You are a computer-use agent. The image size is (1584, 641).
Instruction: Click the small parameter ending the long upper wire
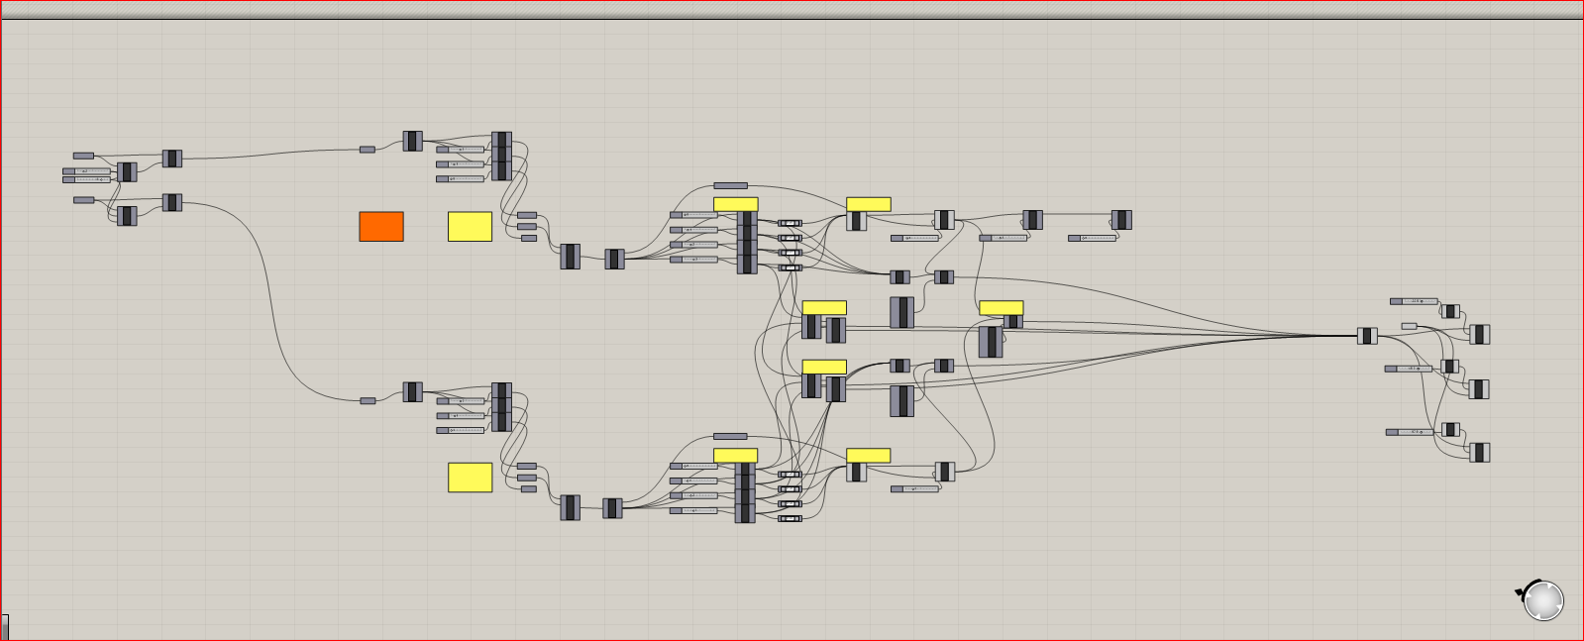tap(368, 150)
